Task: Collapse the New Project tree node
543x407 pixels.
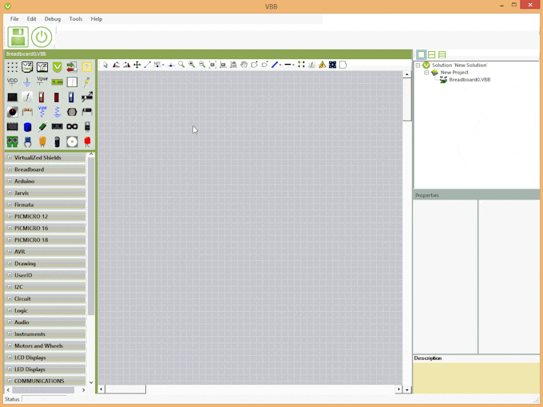Action: 426,73
